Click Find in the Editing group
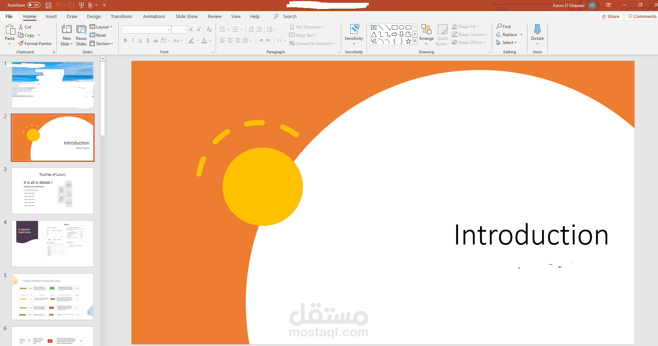Viewport: 658px width, 346px height. tap(503, 26)
